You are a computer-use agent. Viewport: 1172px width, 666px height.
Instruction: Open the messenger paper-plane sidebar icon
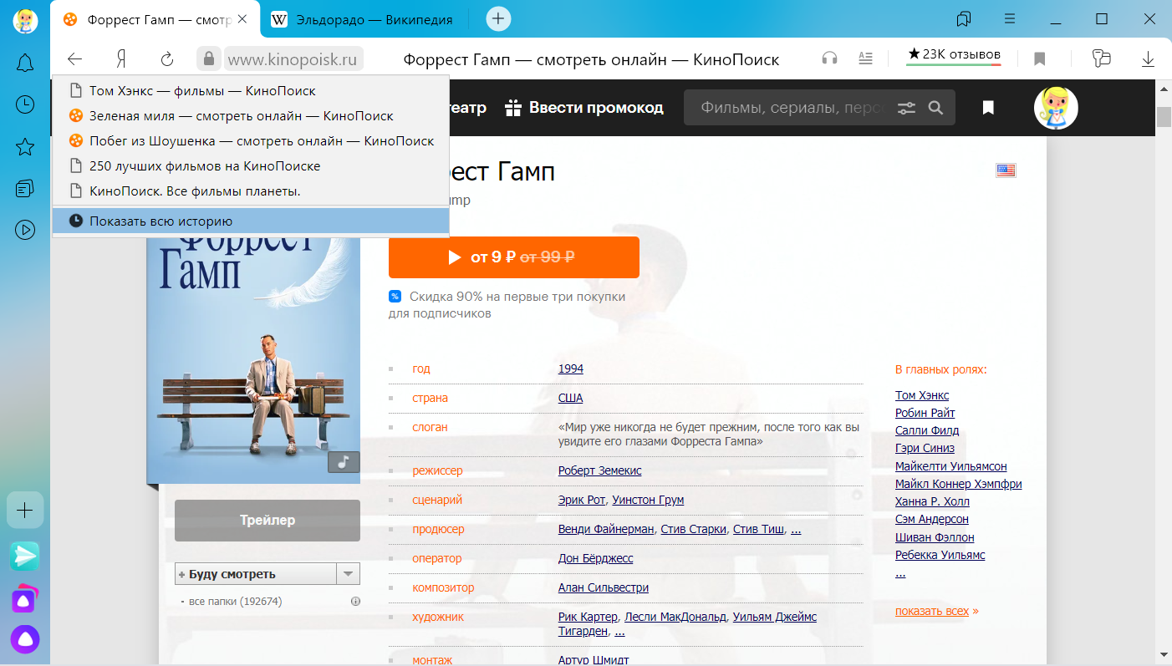point(25,556)
